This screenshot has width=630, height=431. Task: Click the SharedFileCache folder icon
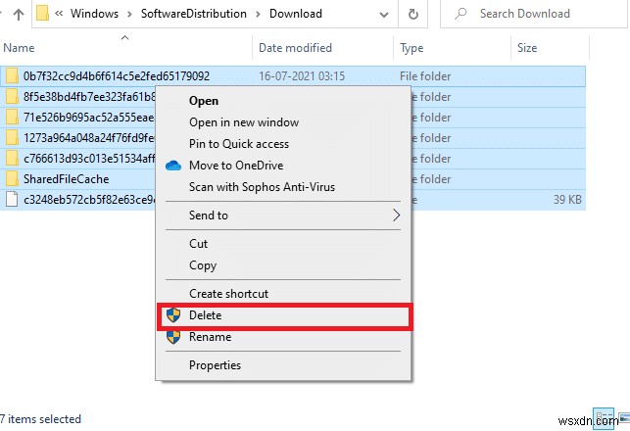[x=12, y=179]
